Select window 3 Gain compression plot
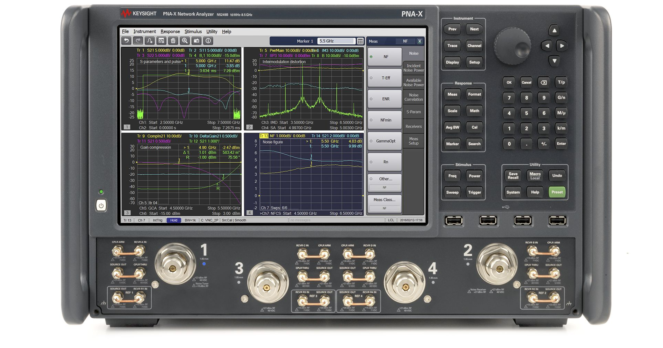Screen dimensions: 663x348 pyautogui.click(x=181, y=174)
